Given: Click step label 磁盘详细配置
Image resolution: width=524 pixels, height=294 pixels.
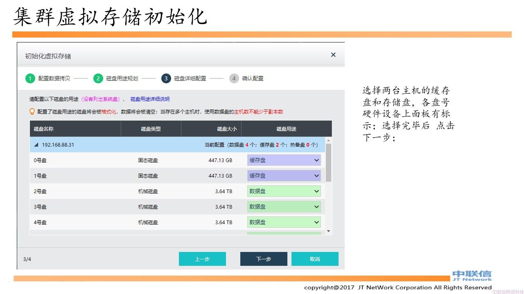Looking at the screenshot, I should 190,78.
